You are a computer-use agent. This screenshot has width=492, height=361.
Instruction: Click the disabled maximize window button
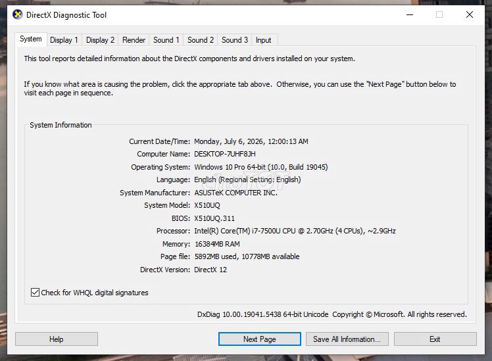(x=439, y=14)
